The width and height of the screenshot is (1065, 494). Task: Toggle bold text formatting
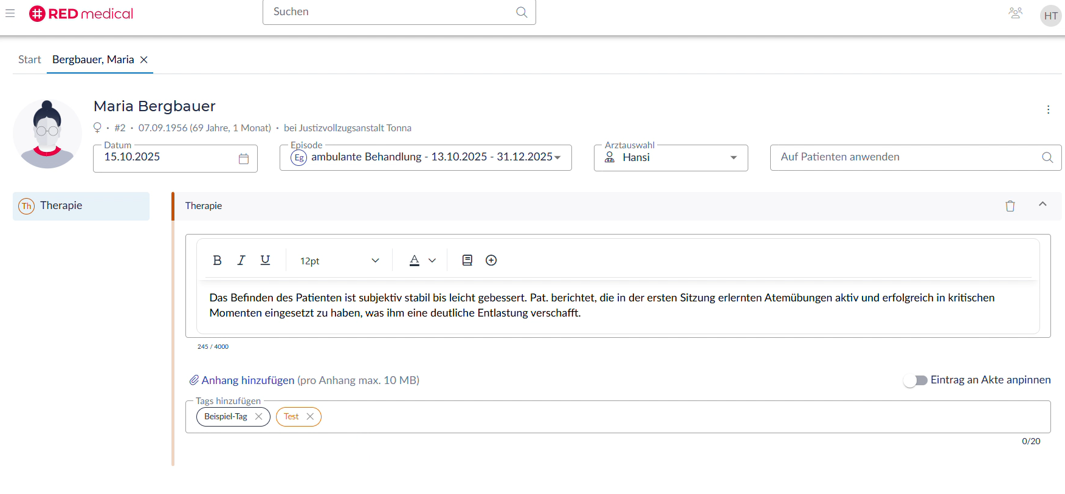coord(217,260)
